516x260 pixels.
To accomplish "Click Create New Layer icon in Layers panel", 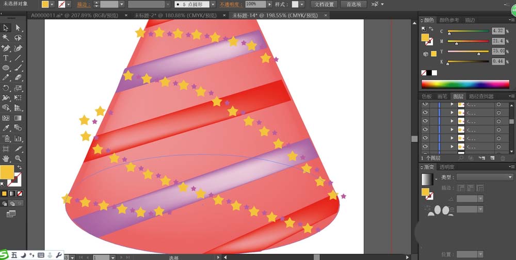I will (492, 158).
